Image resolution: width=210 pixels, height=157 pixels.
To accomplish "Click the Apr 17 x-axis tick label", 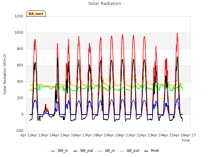I will 81,135.
